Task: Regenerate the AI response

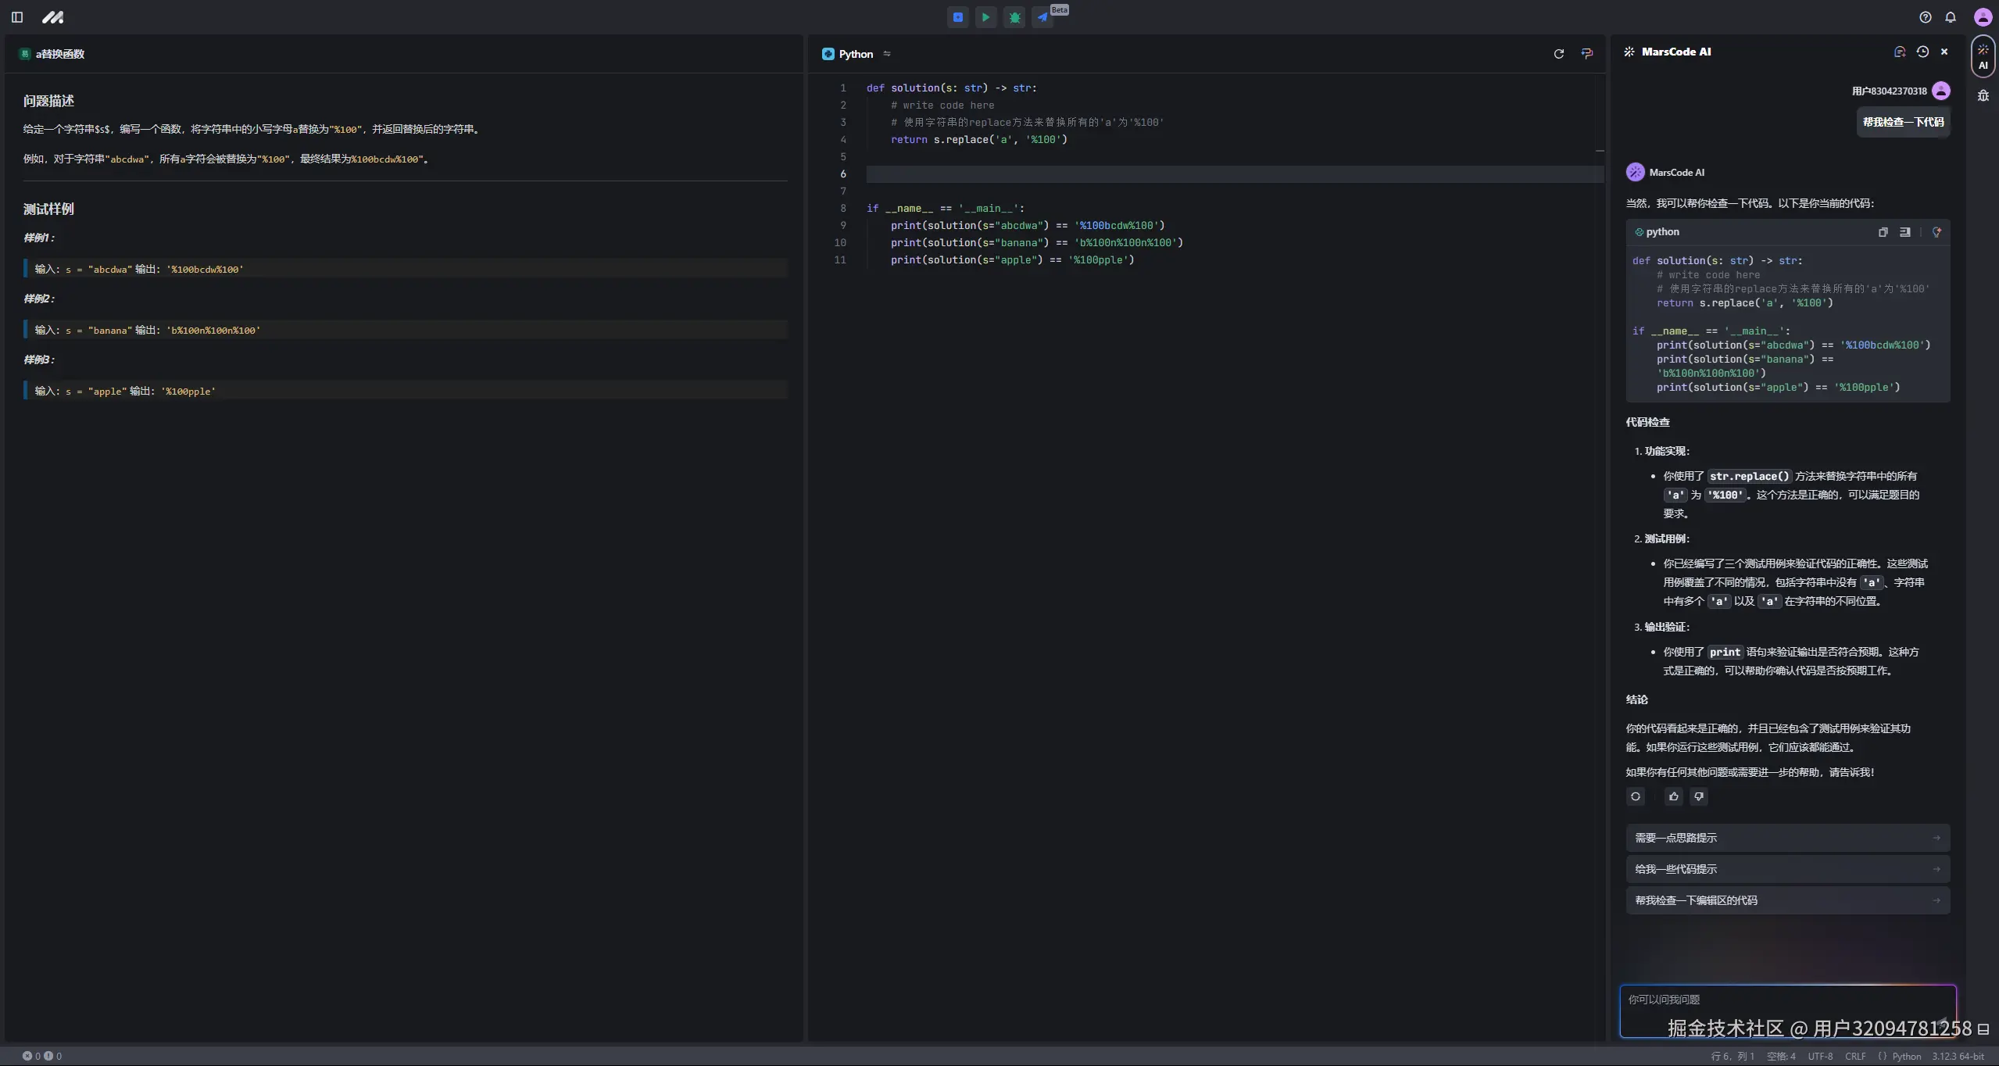Action: (1635, 796)
